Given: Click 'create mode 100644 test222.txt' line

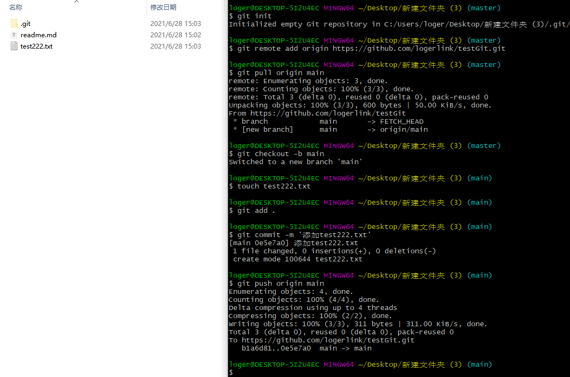Looking at the screenshot, I should [x=298, y=259].
